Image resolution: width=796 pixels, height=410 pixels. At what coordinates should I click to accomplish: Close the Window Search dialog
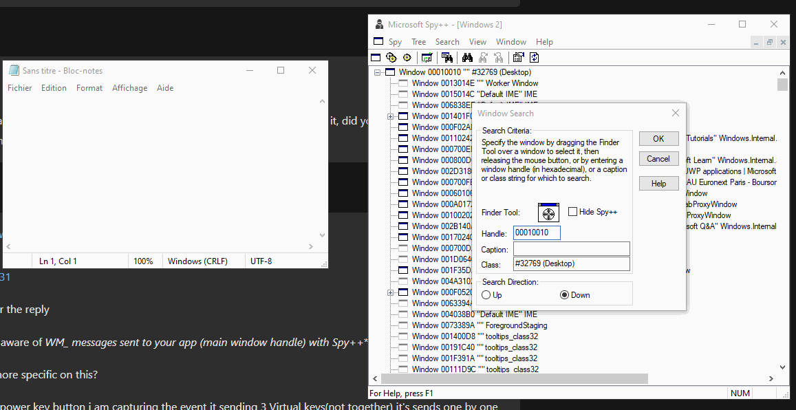click(x=675, y=113)
